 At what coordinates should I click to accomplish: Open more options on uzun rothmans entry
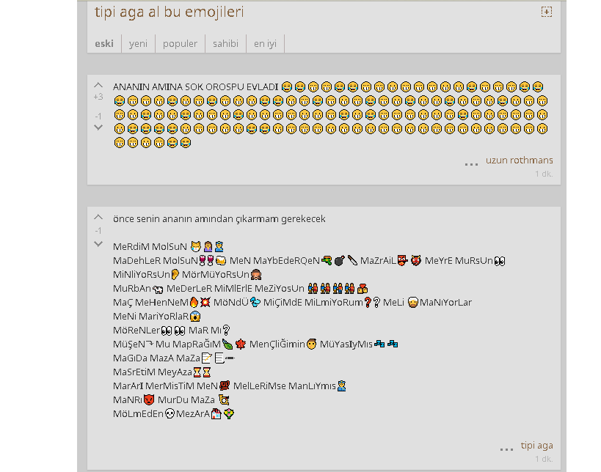point(471,164)
